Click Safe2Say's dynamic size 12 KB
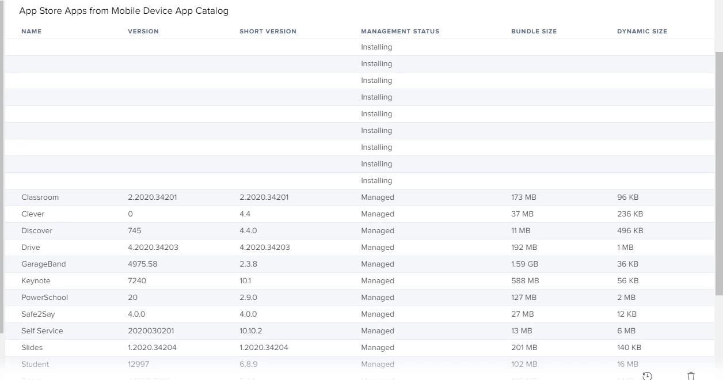The height and width of the screenshot is (380, 723). point(627,314)
